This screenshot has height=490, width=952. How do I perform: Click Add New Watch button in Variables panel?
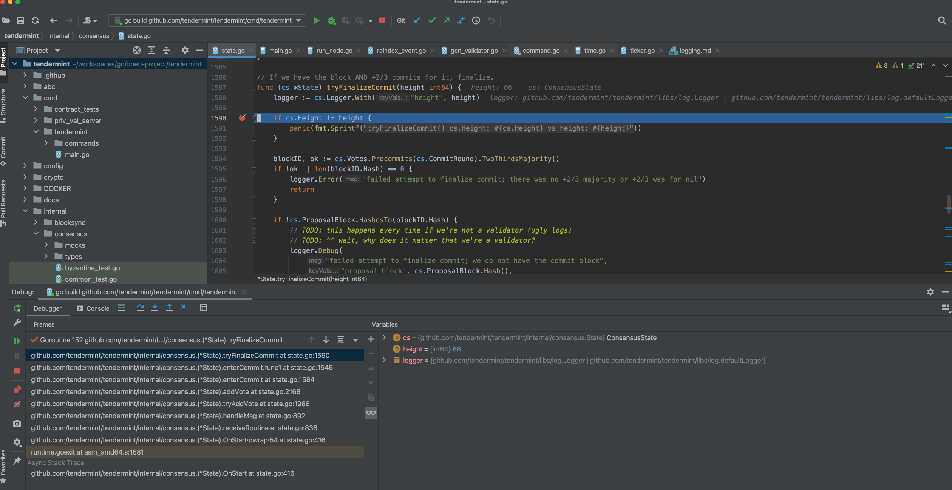coord(369,339)
